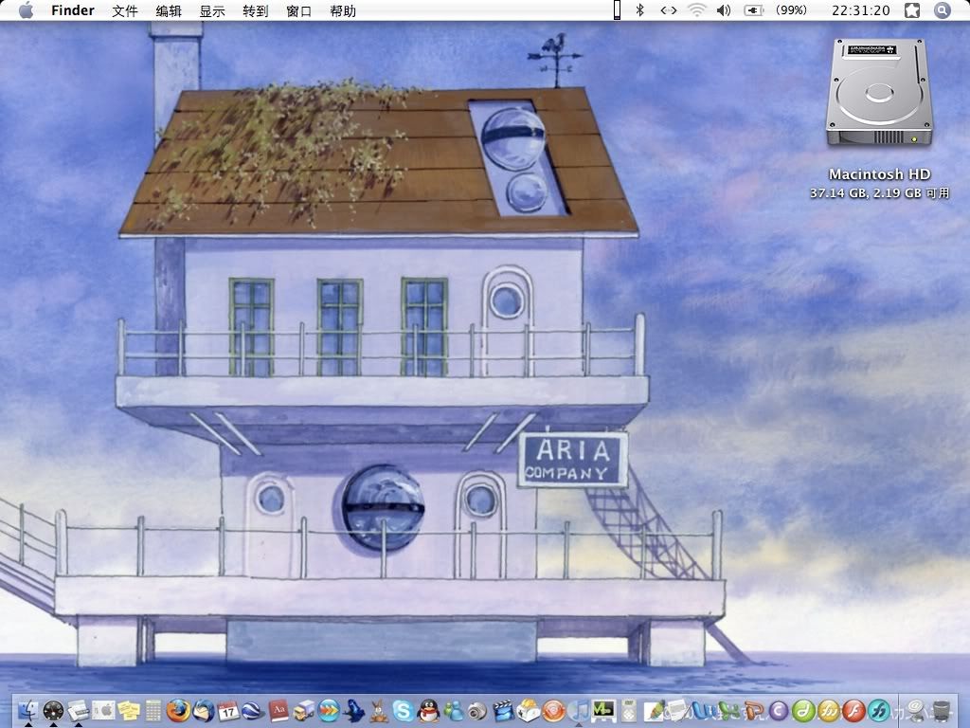Open the 编辑 menu
This screenshot has height=728, width=970.
coord(169,10)
